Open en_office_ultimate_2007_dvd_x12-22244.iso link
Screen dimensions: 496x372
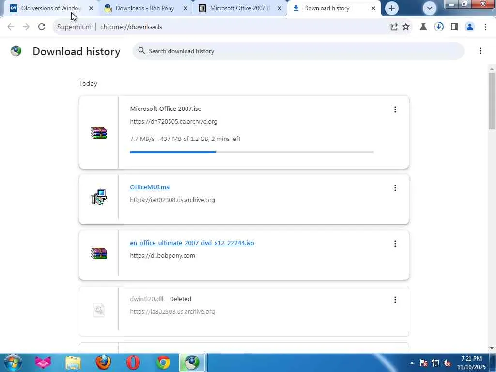point(192,243)
